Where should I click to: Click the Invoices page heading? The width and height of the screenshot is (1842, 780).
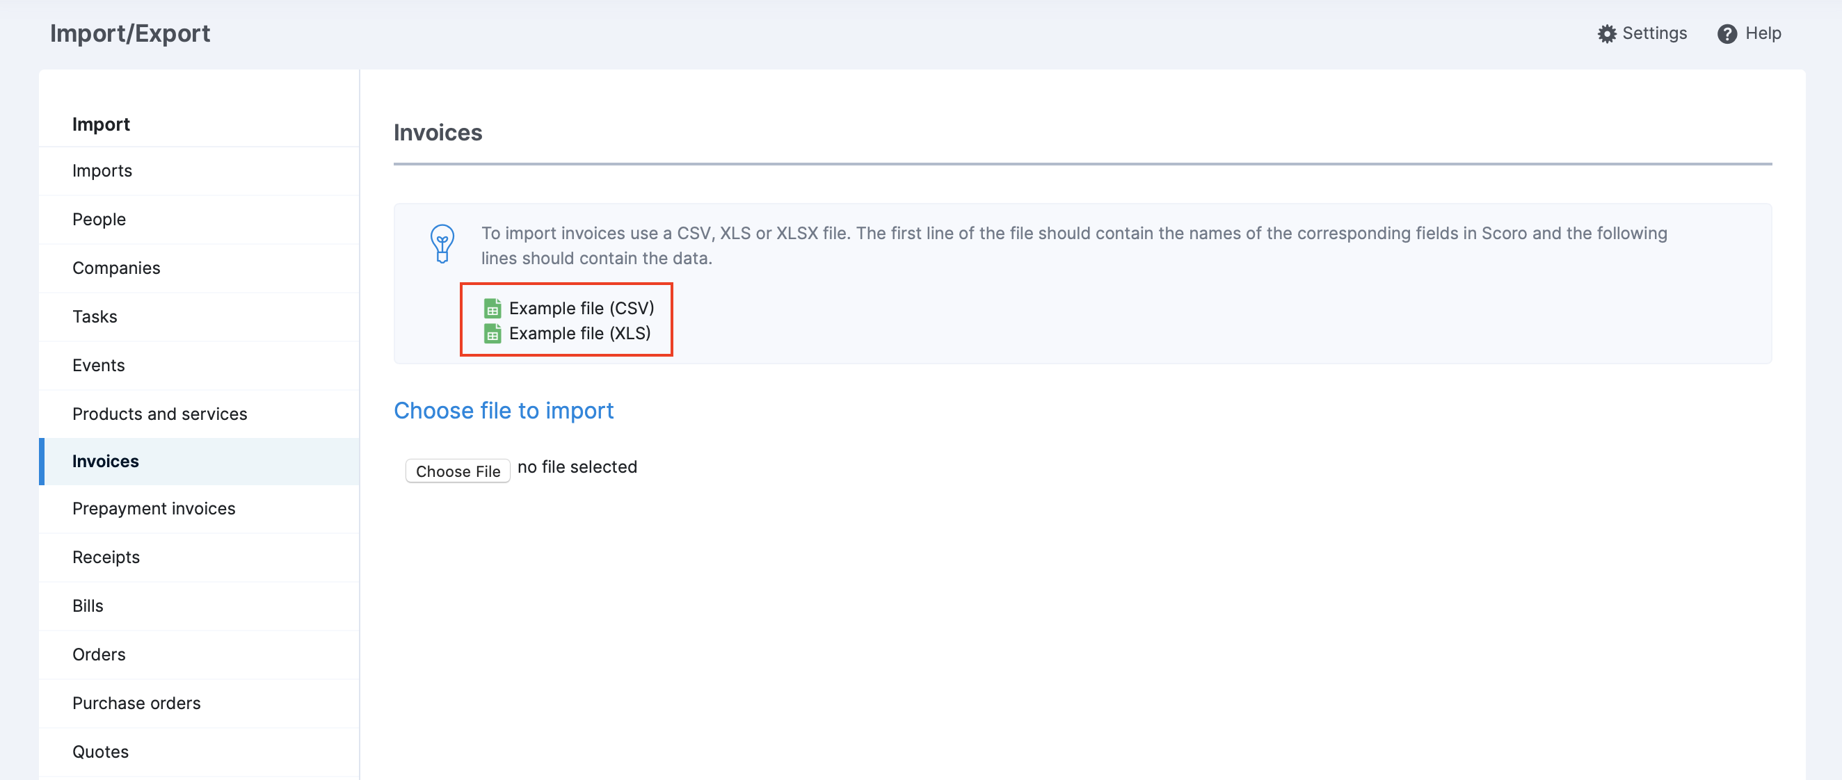click(x=438, y=132)
